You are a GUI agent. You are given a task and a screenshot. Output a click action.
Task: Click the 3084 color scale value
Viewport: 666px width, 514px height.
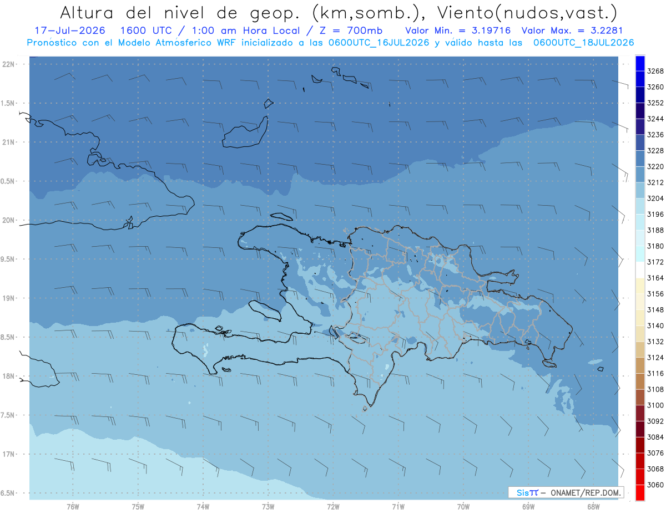tap(655, 437)
